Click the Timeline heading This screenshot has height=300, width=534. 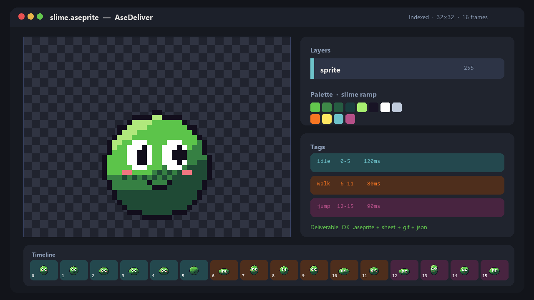(x=43, y=255)
